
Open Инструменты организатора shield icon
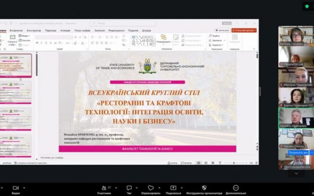click(x=204, y=188)
